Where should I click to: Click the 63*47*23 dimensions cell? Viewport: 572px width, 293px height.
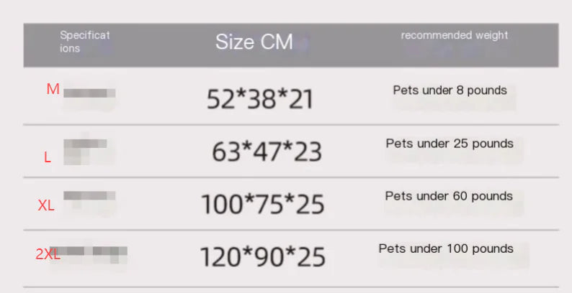267,152
